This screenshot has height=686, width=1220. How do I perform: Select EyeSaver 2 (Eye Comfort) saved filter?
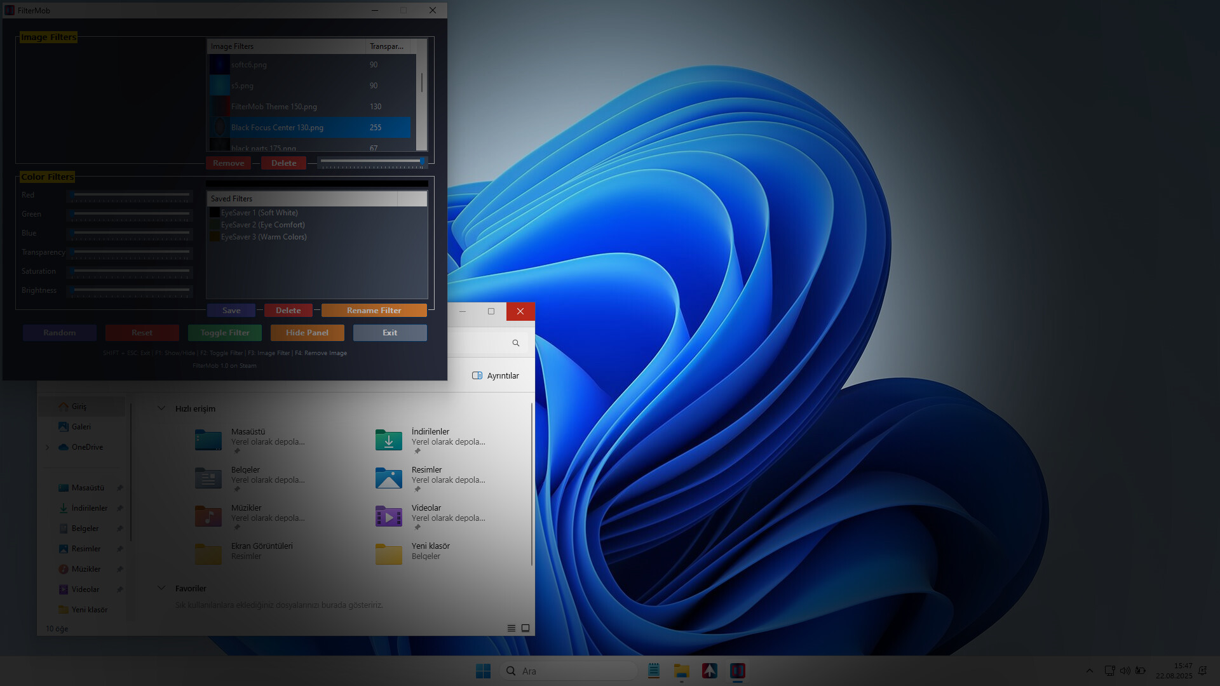click(262, 224)
